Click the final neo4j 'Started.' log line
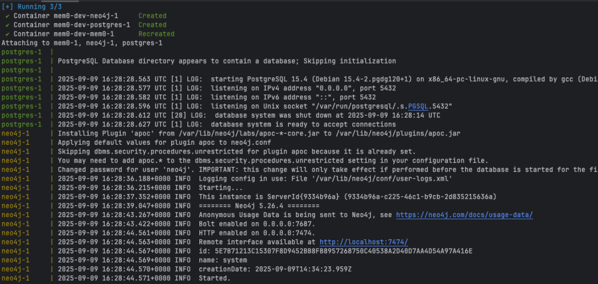 click(116, 278)
